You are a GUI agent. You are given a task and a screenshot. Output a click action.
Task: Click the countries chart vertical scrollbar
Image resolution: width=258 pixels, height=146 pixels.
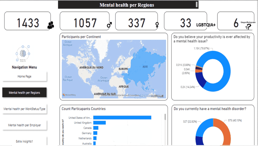[x=165, y=117]
